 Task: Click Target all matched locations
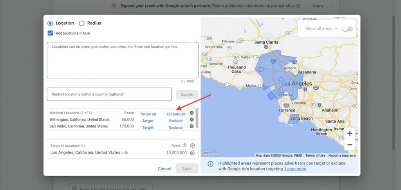click(148, 114)
